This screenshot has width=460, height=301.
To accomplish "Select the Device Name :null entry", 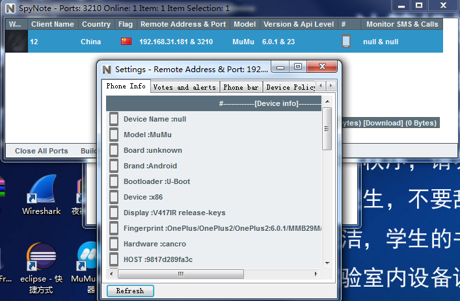I will pos(155,119).
